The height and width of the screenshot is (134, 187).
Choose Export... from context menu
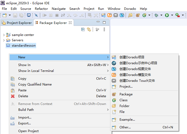(x=60, y=123)
